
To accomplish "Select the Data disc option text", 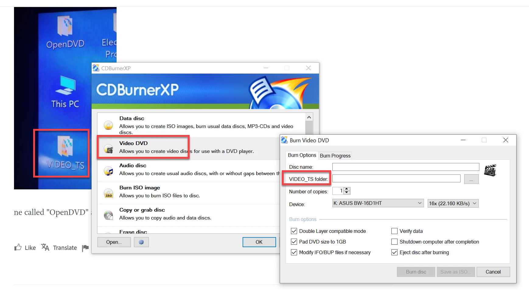I will (x=132, y=118).
